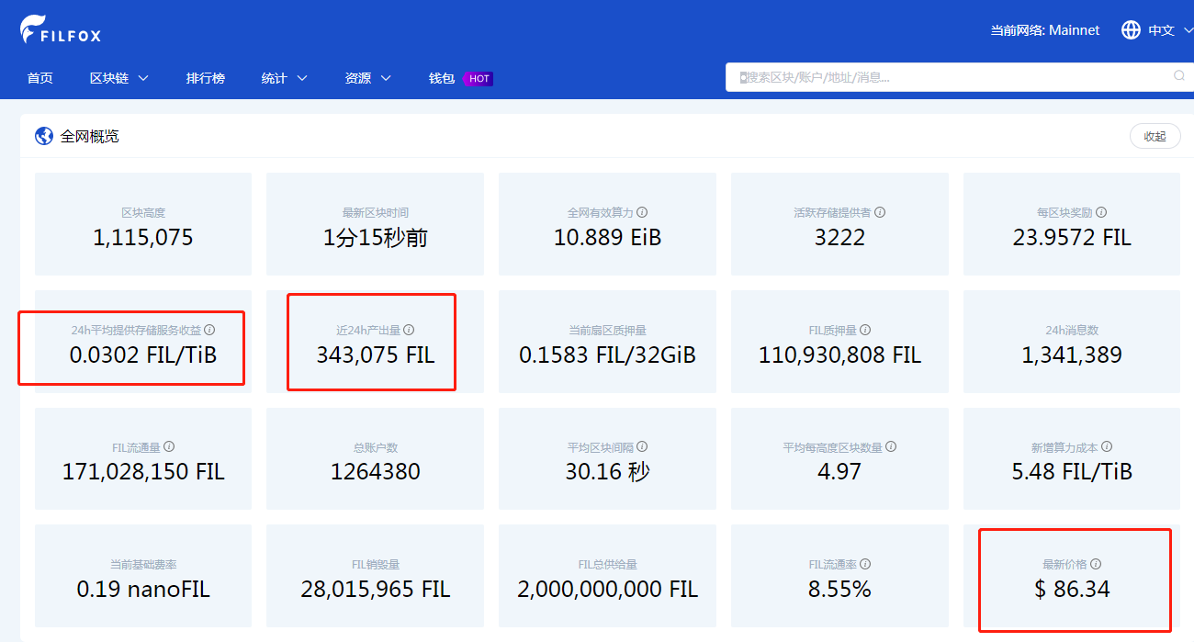Click the 当前网络: Mainnet label
The height and width of the screenshot is (642, 1194).
pyautogui.click(x=1044, y=30)
